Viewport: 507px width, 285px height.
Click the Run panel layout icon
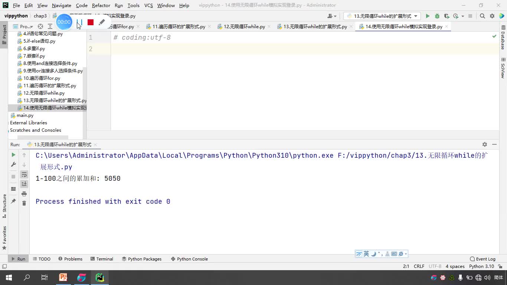click(x=13, y=189)
